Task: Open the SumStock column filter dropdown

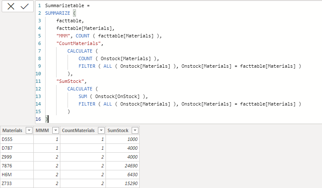Action: coord(135,130)
